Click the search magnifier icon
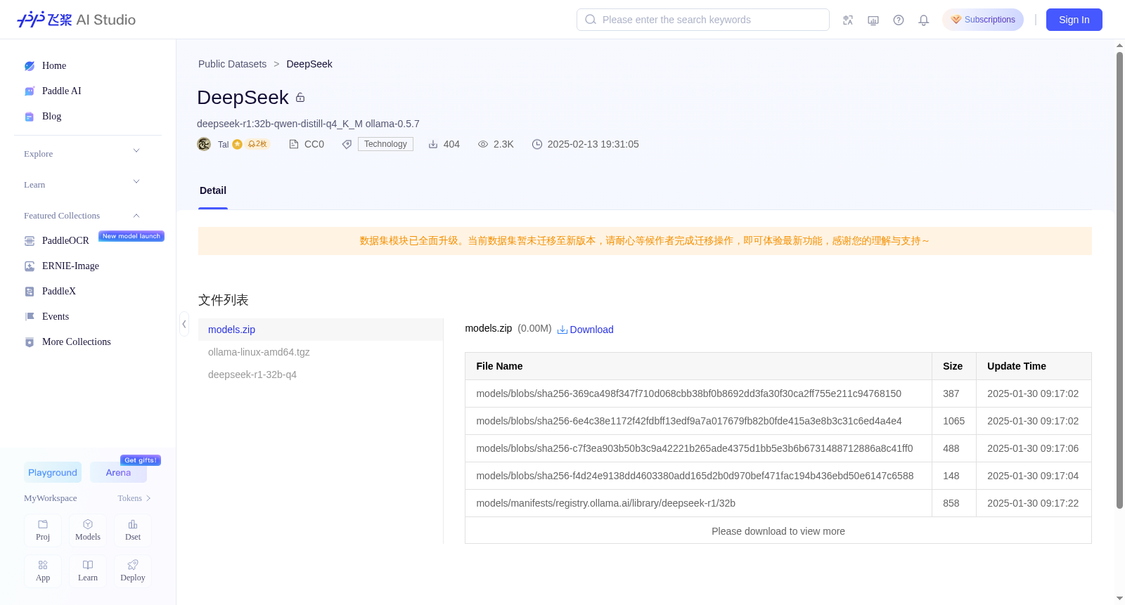 pos(591,20)
